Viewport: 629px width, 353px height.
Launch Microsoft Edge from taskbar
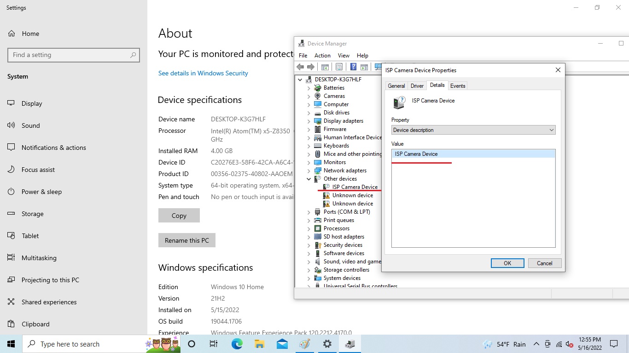[x=237, y=344]
